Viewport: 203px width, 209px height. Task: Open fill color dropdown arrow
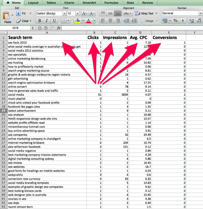click(x=83, y=21)
